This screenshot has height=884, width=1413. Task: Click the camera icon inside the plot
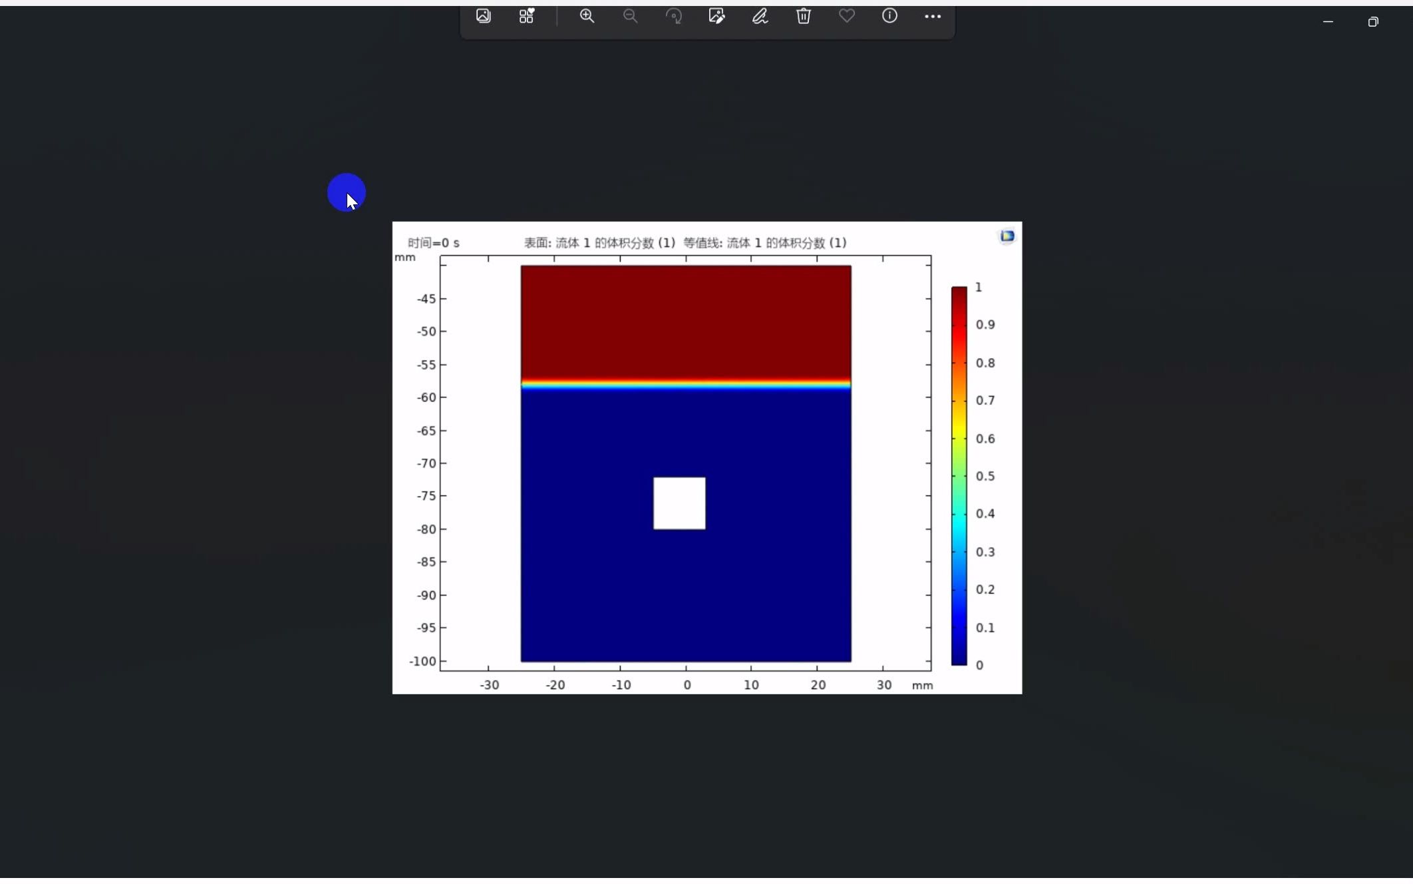click(x=1007, y=236)
